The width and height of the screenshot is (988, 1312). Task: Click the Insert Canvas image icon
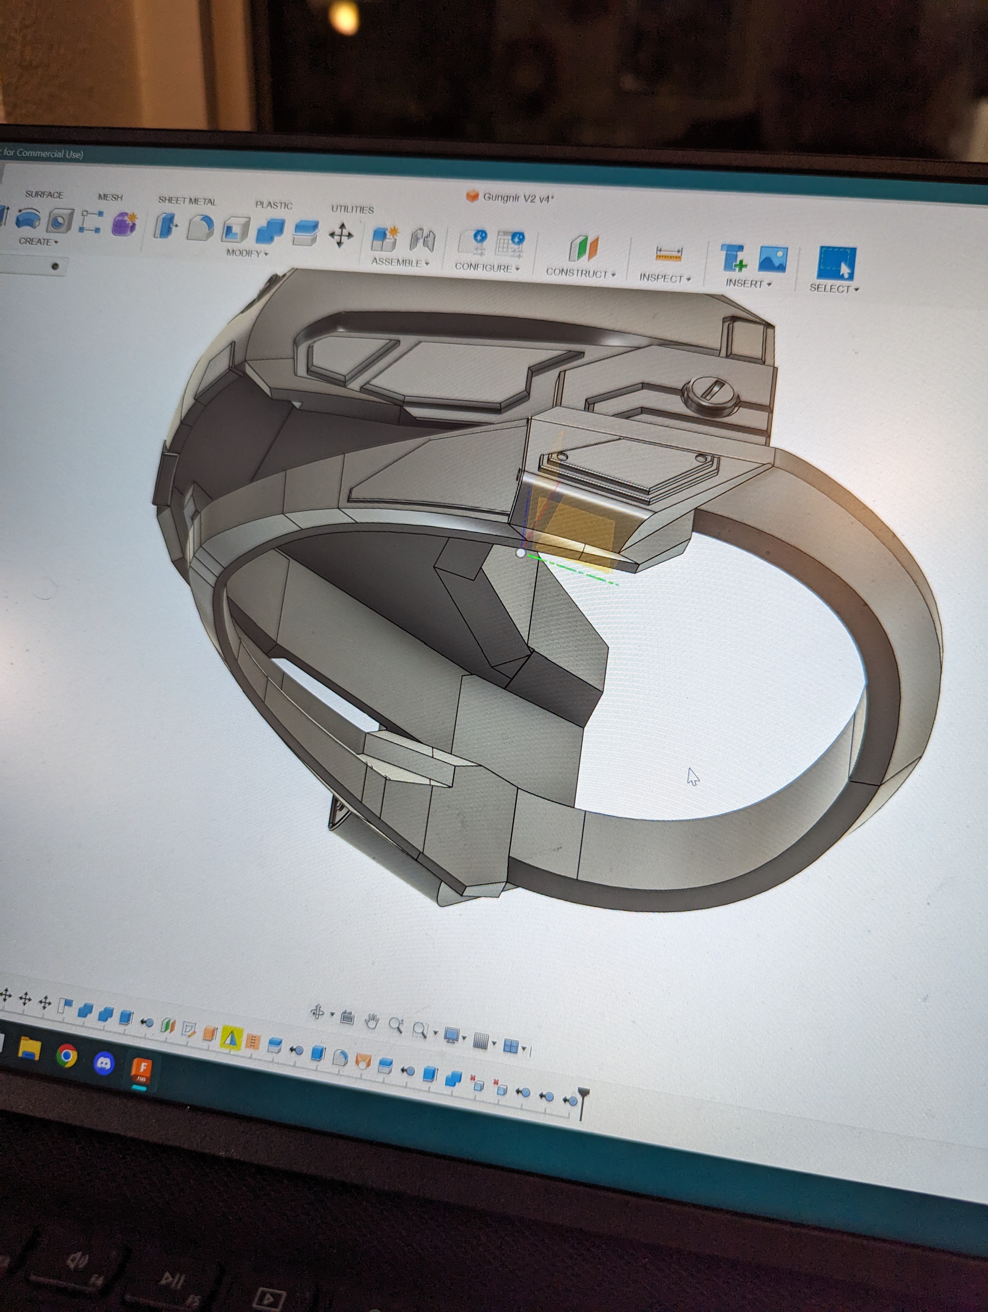click(773, 260)
